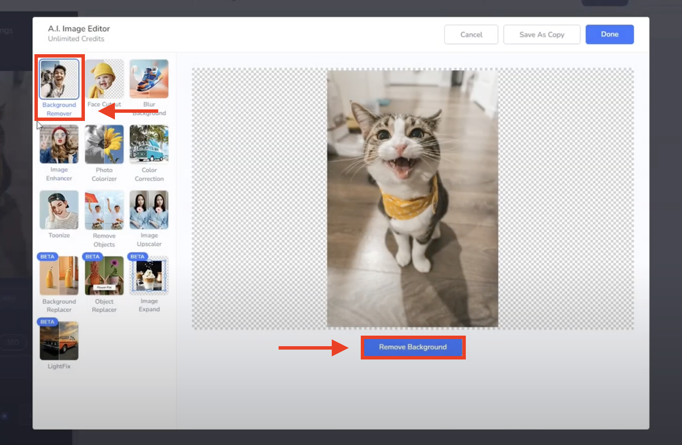Select the Image Enhancer tool
This screenshot has height=445, width=682.
point(59,144)
